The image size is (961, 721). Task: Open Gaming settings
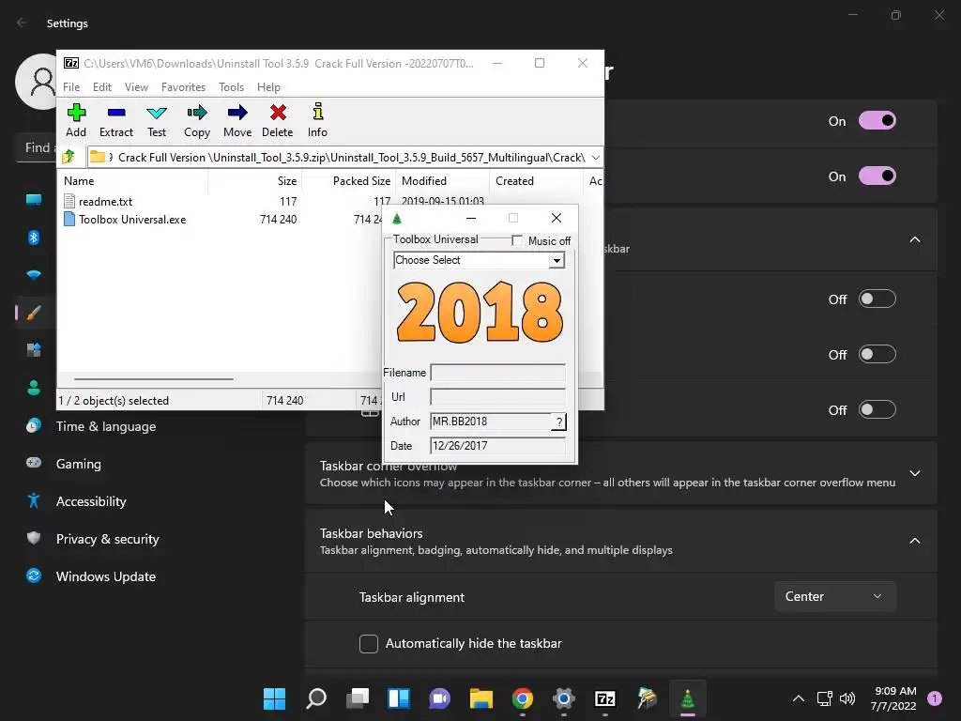(x=79, y=464)
